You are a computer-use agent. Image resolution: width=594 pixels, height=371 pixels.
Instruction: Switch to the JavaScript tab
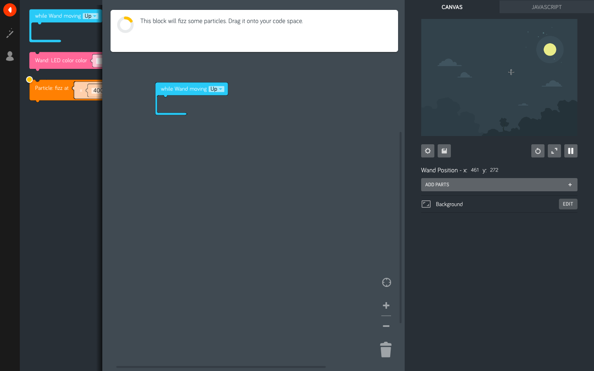click(547, 7)
